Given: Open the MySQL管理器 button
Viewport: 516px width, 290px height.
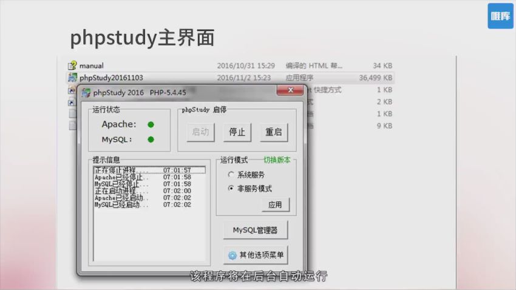Looking at the screenshot, I should pyautogui.click(x=256, y=230).
